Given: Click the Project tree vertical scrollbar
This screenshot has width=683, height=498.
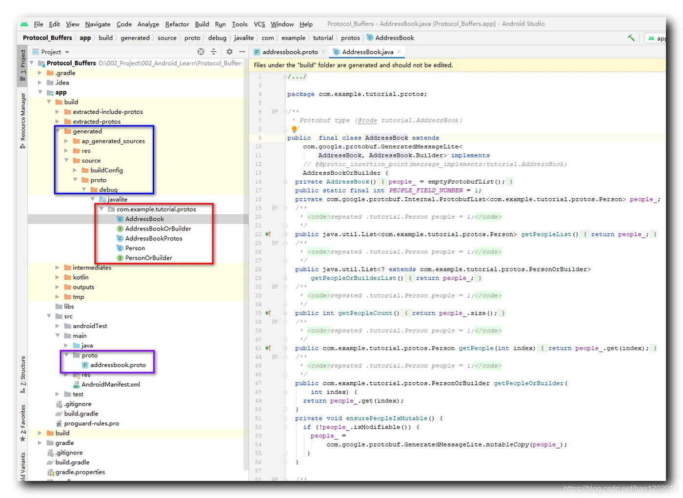Looking at the screenshot, I should [x=246, y=264].
